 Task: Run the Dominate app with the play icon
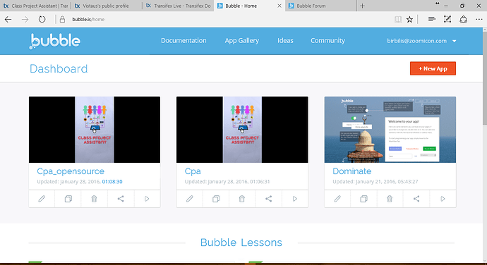point(443,199)
